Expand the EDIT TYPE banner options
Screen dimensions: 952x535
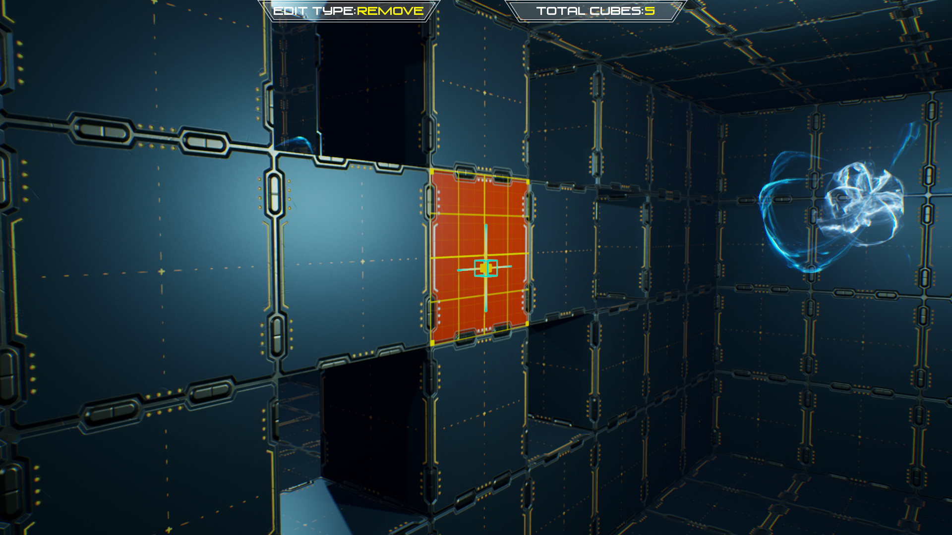(x=347, y=9)
